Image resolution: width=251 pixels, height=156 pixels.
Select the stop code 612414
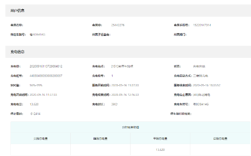[36, 114]
